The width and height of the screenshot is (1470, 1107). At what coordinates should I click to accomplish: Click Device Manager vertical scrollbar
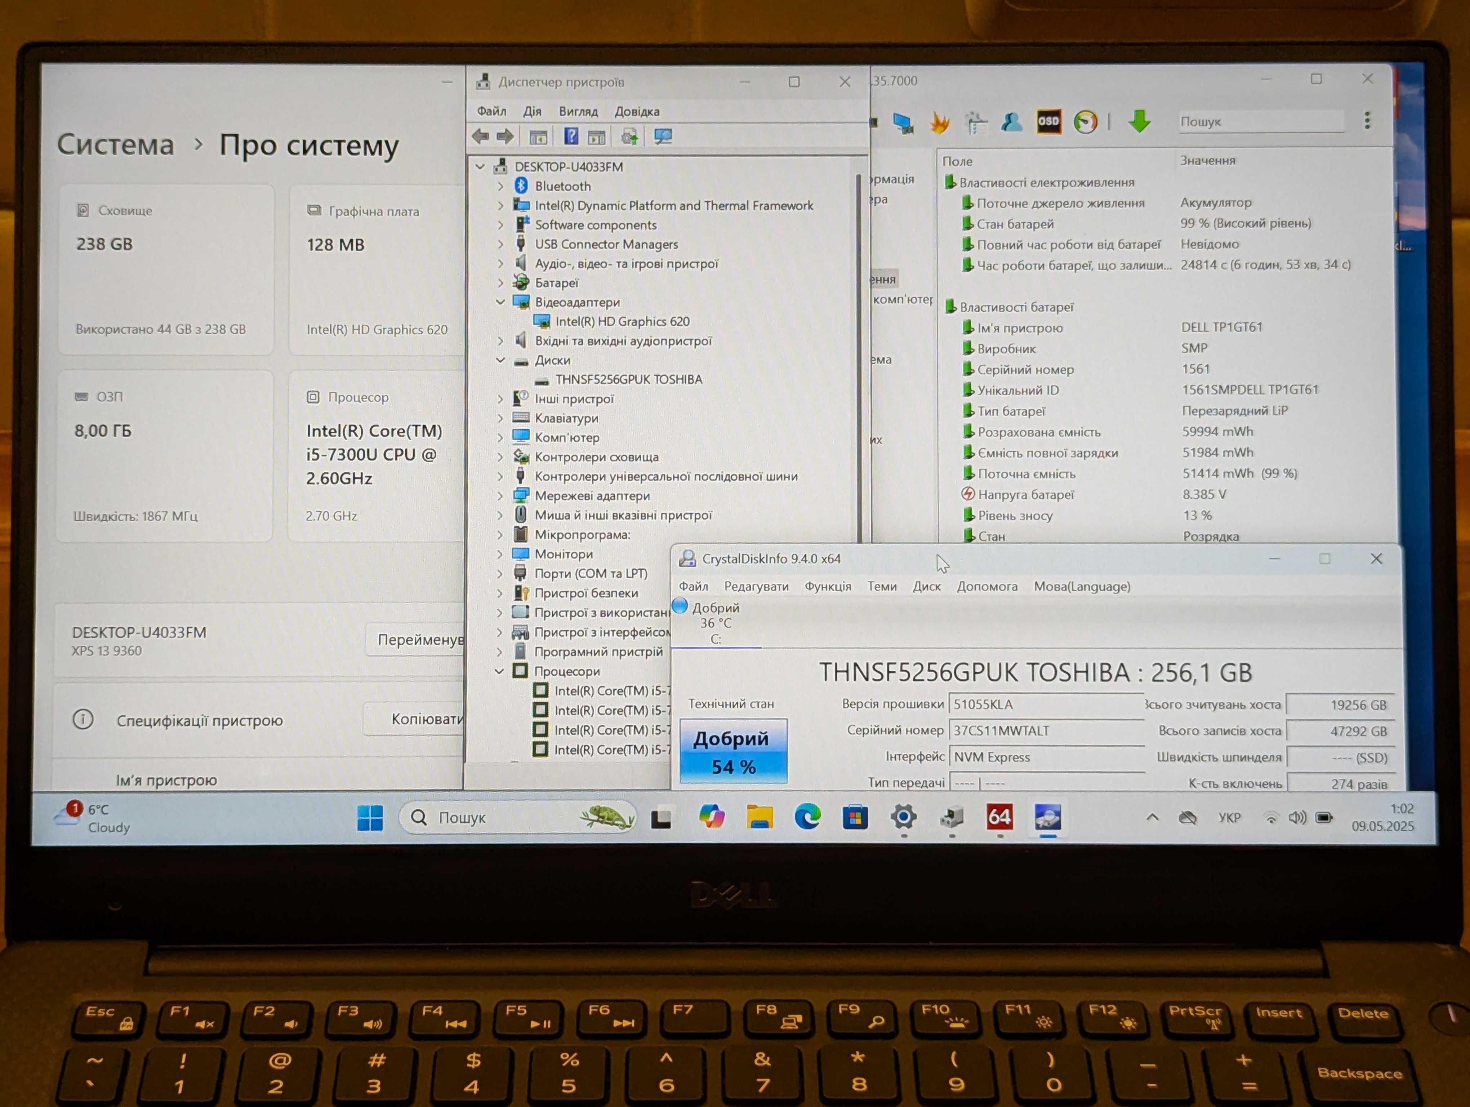[x=859, y=359]
